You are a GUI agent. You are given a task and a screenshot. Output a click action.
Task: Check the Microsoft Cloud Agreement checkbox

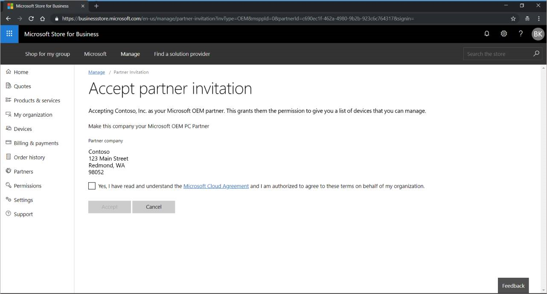(92, 186)
